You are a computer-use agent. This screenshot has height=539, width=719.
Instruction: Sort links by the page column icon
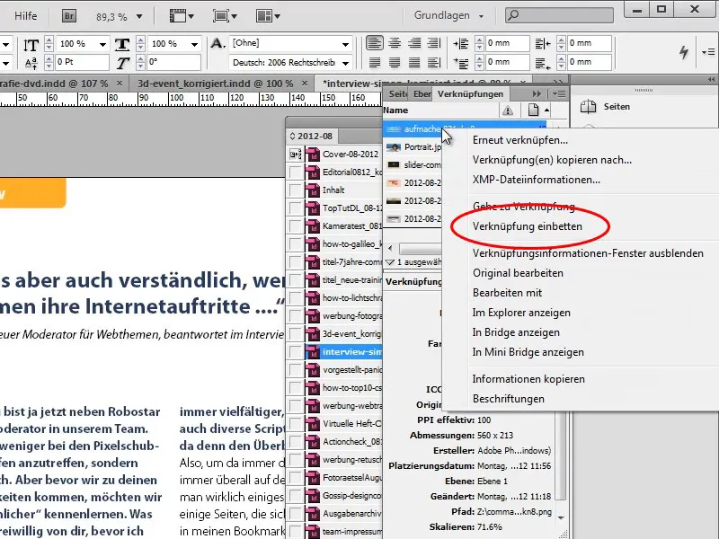(x=533, y=110)
